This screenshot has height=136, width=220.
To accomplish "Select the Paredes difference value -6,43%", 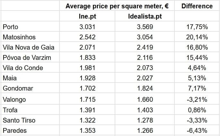I will pos(197,131).
